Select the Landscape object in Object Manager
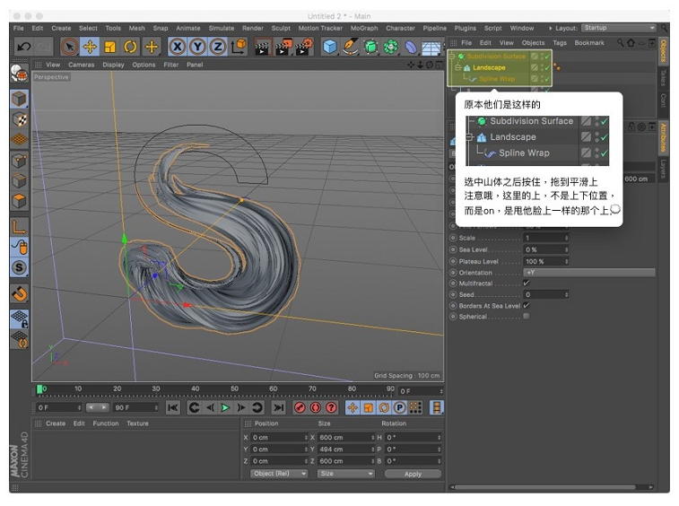The height and width of the screenshot is (506, 679). tap(489, 67)
